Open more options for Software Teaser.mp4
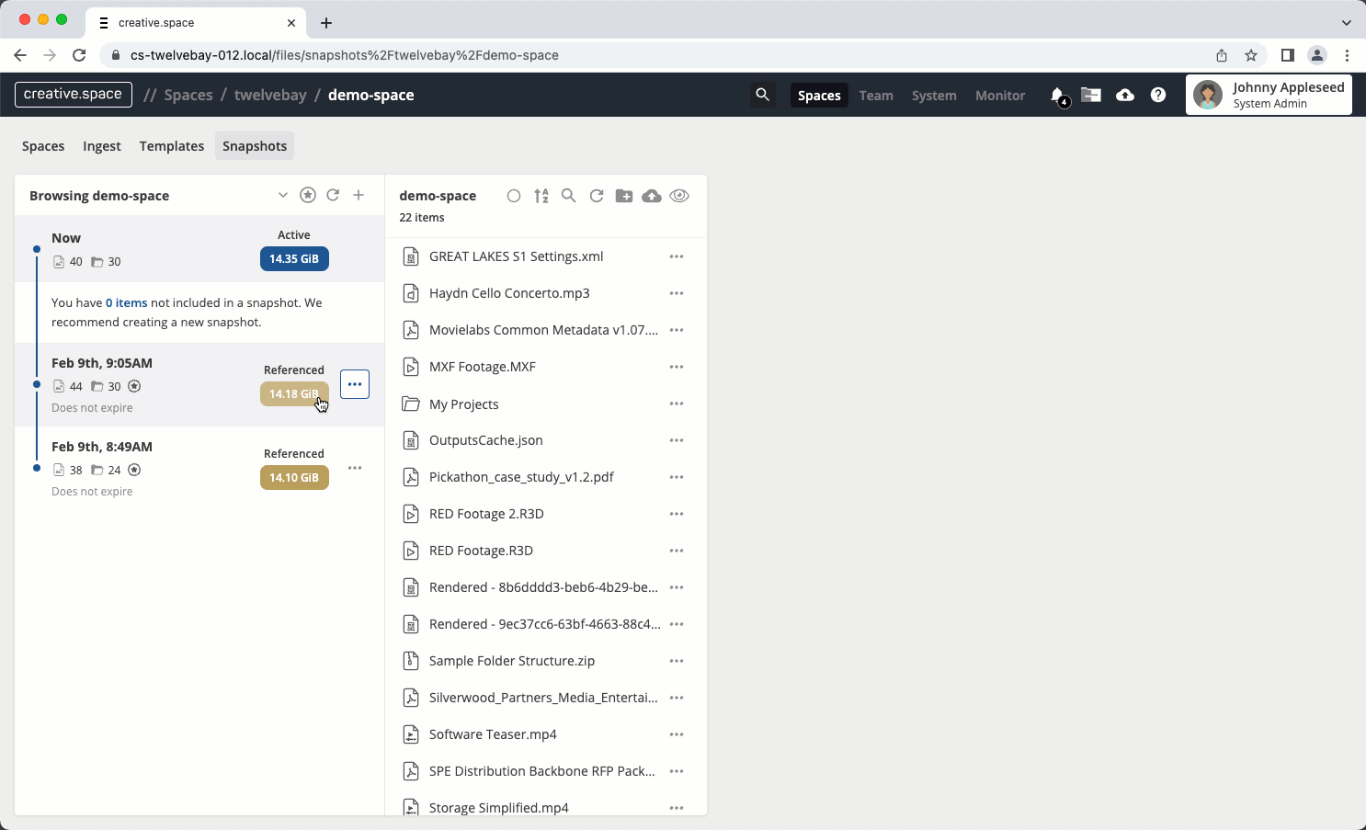The height and width of the screenshot is (830, 1366). [677, 734]
